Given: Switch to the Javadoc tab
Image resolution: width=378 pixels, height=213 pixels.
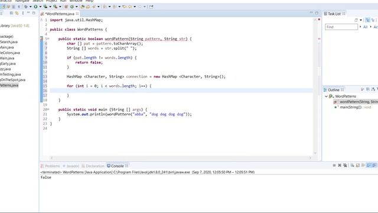Looking at the screenshot, I should point(71,166).
